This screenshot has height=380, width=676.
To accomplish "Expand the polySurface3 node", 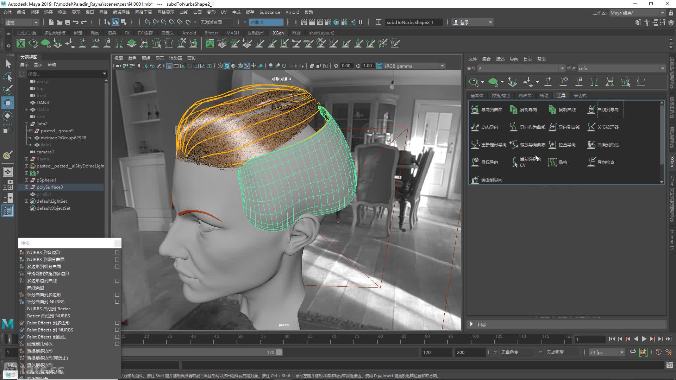I will point(26,187).
